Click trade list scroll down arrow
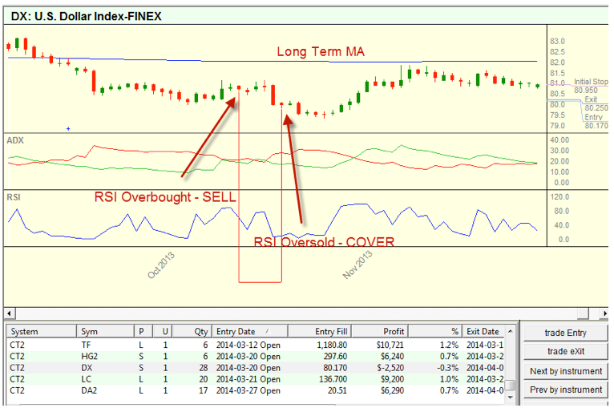Viewport: 614px width, 408px height. click(511, 397)
